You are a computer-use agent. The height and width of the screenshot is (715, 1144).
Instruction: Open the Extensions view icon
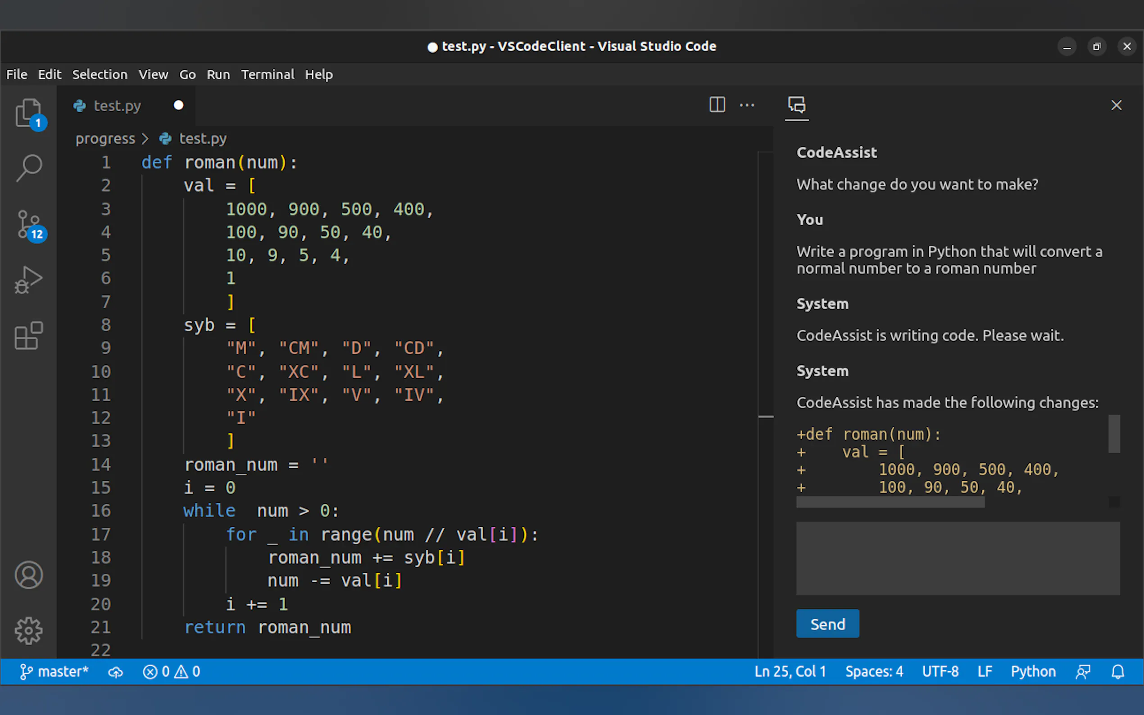click(29, 336)
